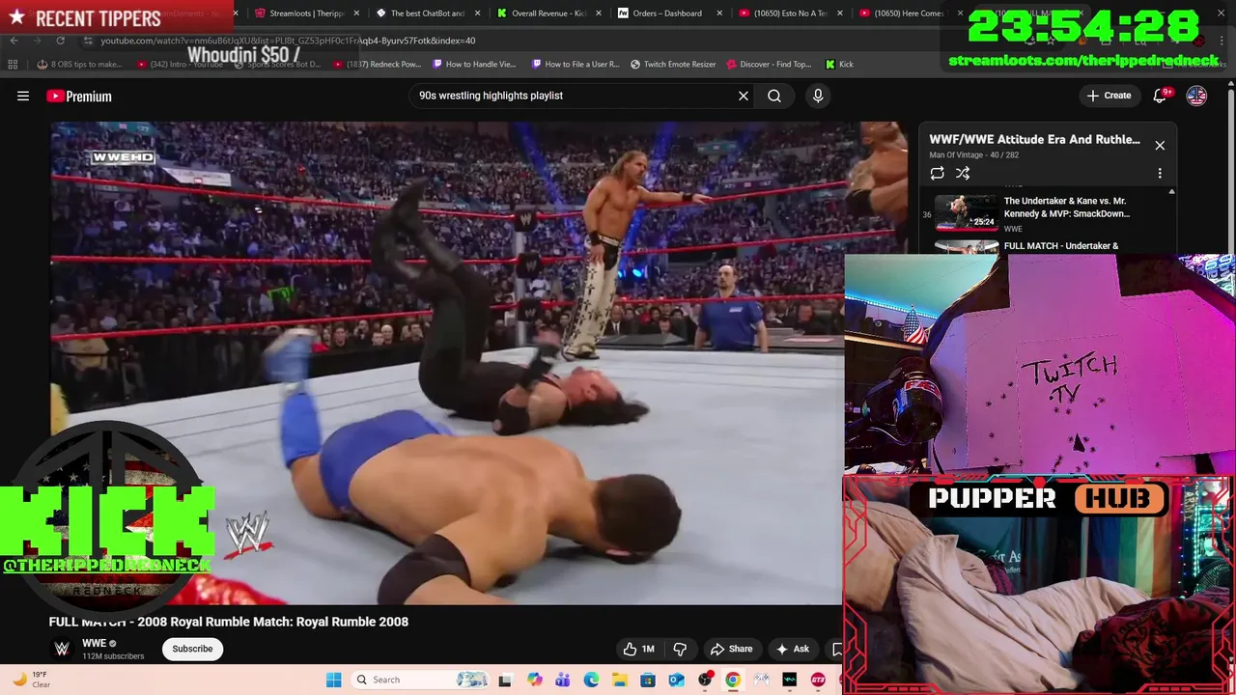The height and width of the screenshot is (695, 1236).
Task: Pause the Royal Rumble video player
Action: click(x=447, y=363)
